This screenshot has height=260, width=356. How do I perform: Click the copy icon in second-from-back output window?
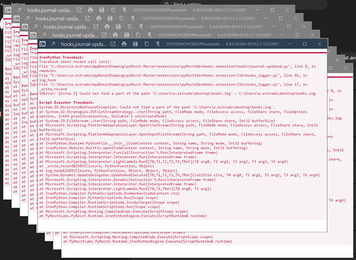click(121, 18)
